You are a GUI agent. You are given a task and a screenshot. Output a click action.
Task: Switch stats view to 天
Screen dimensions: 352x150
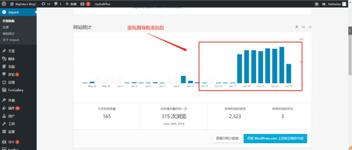297,27
